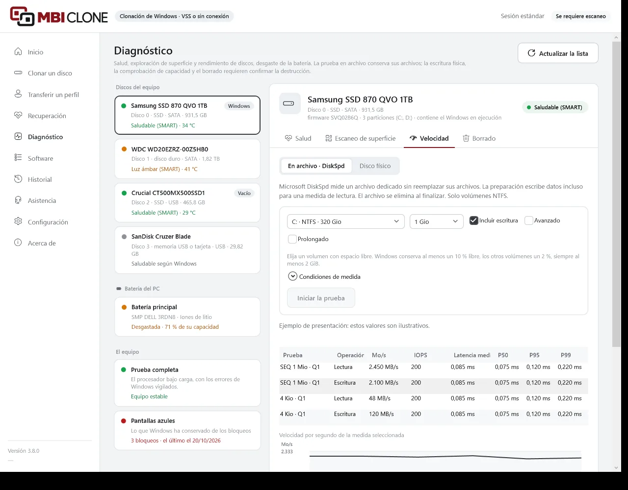Click the 2.450 MB/s value cell
This screenshot has width=628, height=490.
[x=384, y=367]
